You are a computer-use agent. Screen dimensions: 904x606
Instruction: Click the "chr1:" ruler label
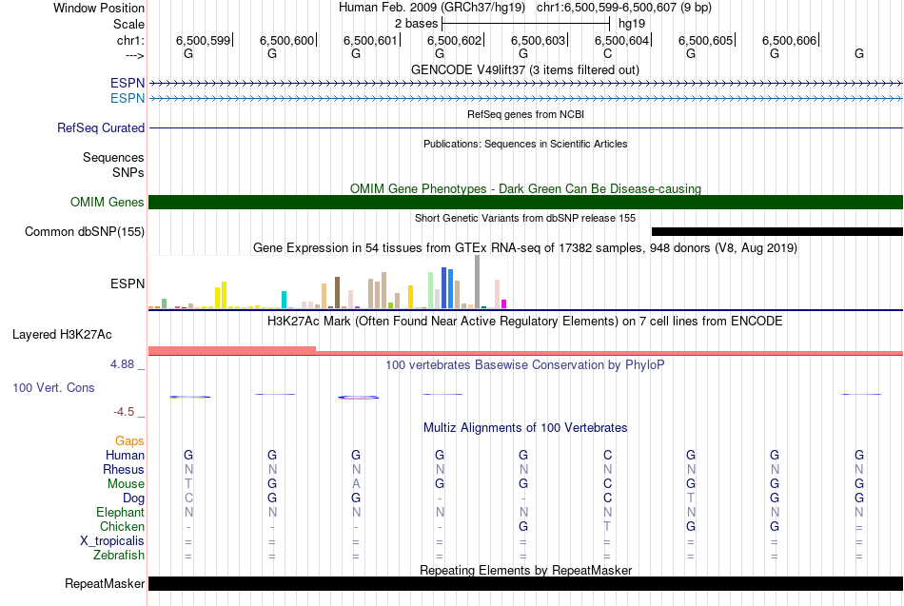coord(130,40)
